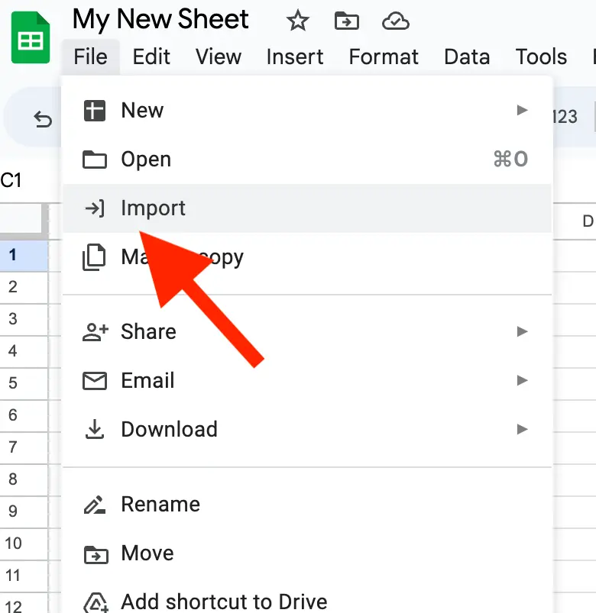
Task: Click the move to folder icon
Action: click(347, 21)
